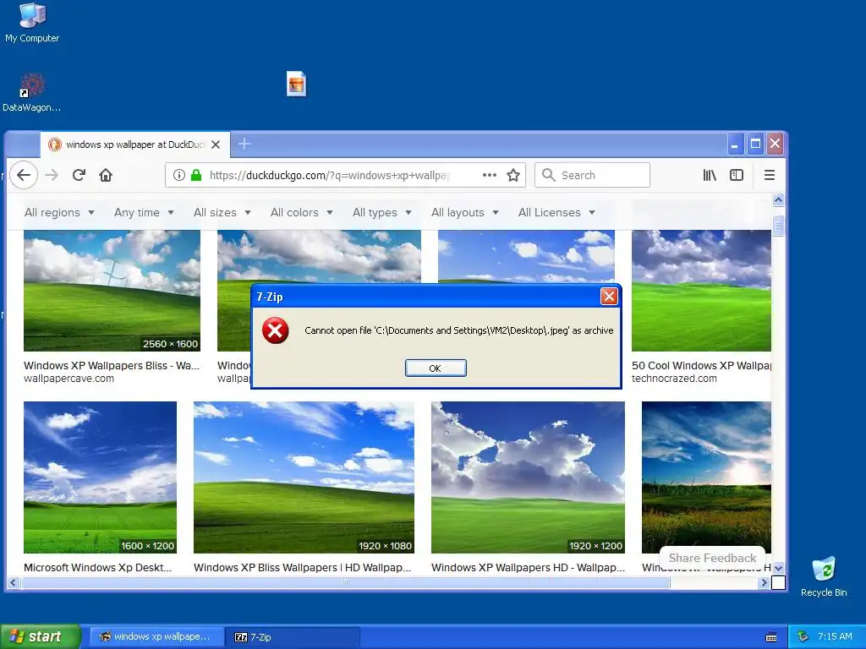Click the vertical scrollbar thumb

click(x=778, y=226)
